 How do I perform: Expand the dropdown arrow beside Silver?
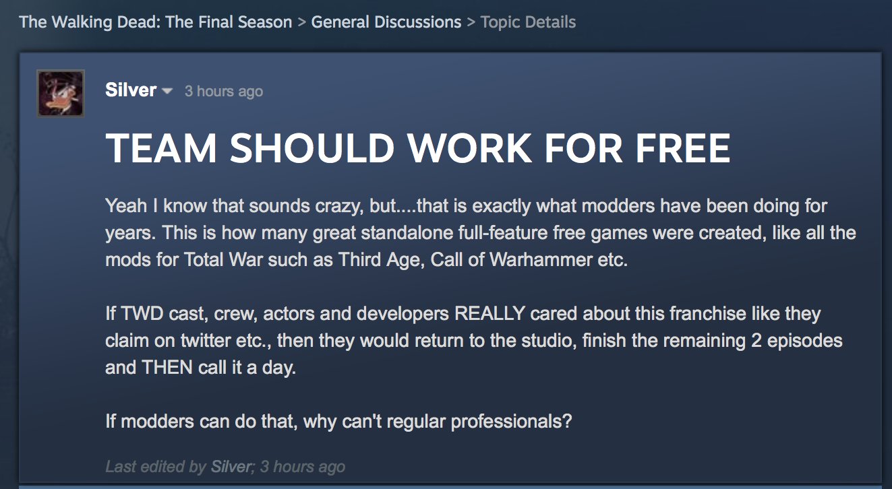pos(168,91)
